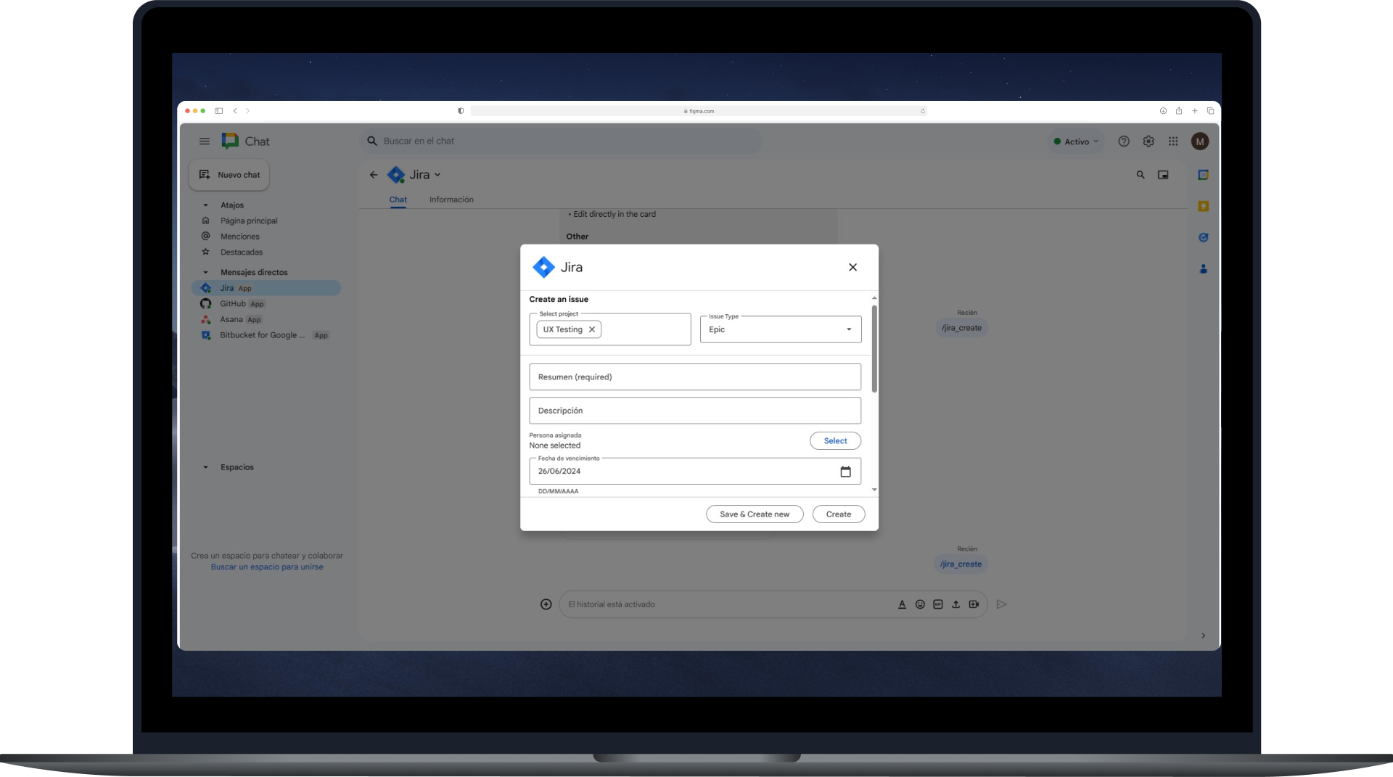
Task: Click the dialog's vertical scrollbar
Action: [874, 349]
